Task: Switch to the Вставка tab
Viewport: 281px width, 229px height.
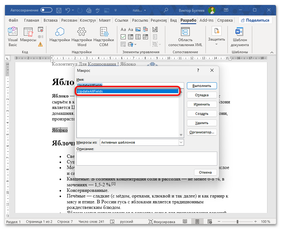Action: 50,20
